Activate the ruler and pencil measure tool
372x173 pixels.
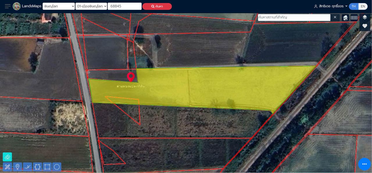tap(7, 167)
